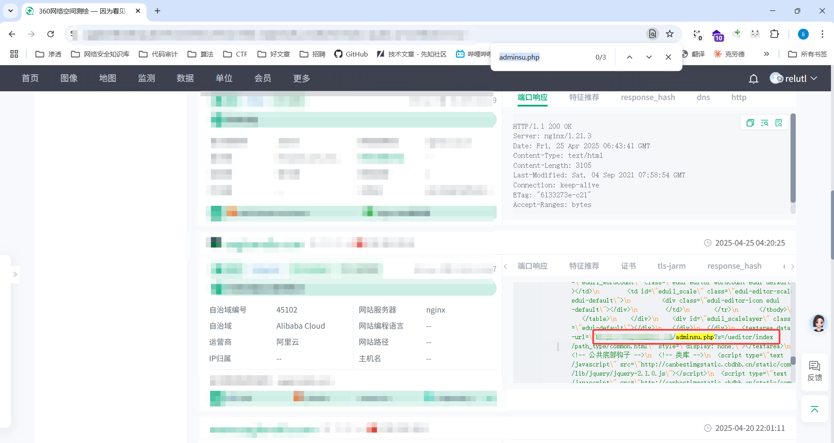This screenshot has height=443, width=834.
Task: Open the CTF bookmark folder
Action: coord(235,54)
